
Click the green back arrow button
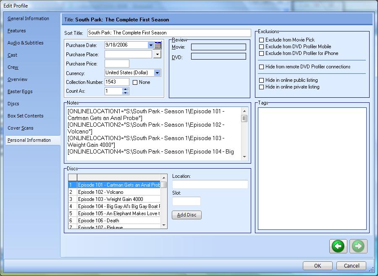338,246
